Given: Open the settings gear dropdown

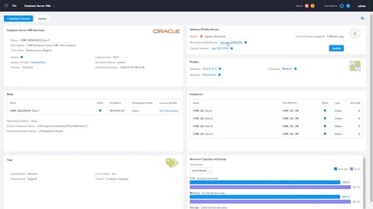Looking at the screenshot, I should 363,18.
